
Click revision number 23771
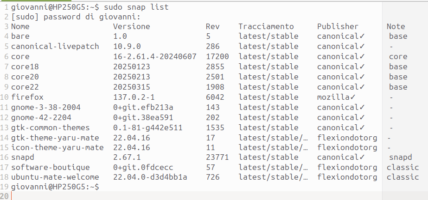point(217,158)
